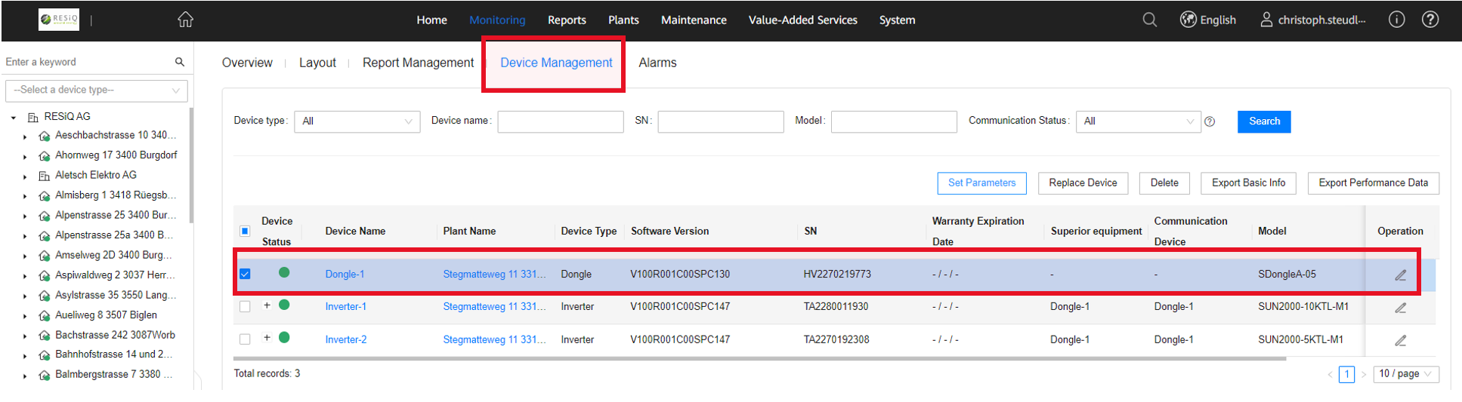Click green status dot of Inverter-2
This screenshot has height=402, width=1462.
point(284,337)
